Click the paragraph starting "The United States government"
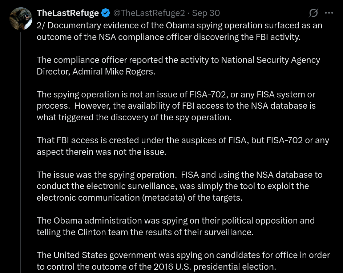Image resolution: width=343 pixels, height=273 pixels. (183, 261)
